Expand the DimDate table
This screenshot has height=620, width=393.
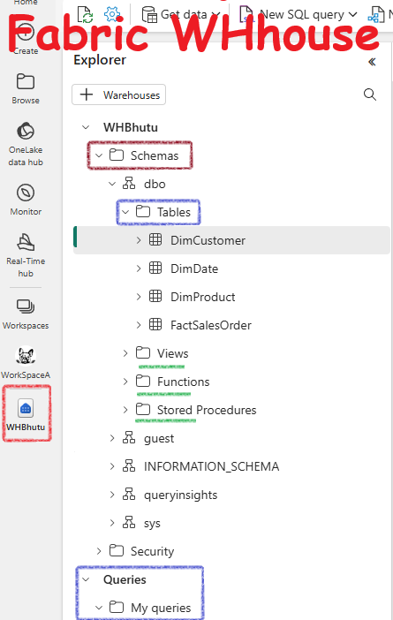click(x=139, y=268)
